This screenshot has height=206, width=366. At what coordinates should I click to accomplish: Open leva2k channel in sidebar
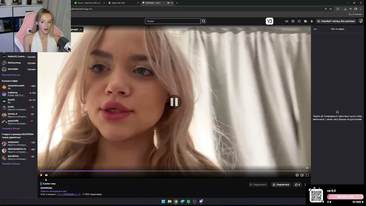pyautogui.click(x=19, y=101)
